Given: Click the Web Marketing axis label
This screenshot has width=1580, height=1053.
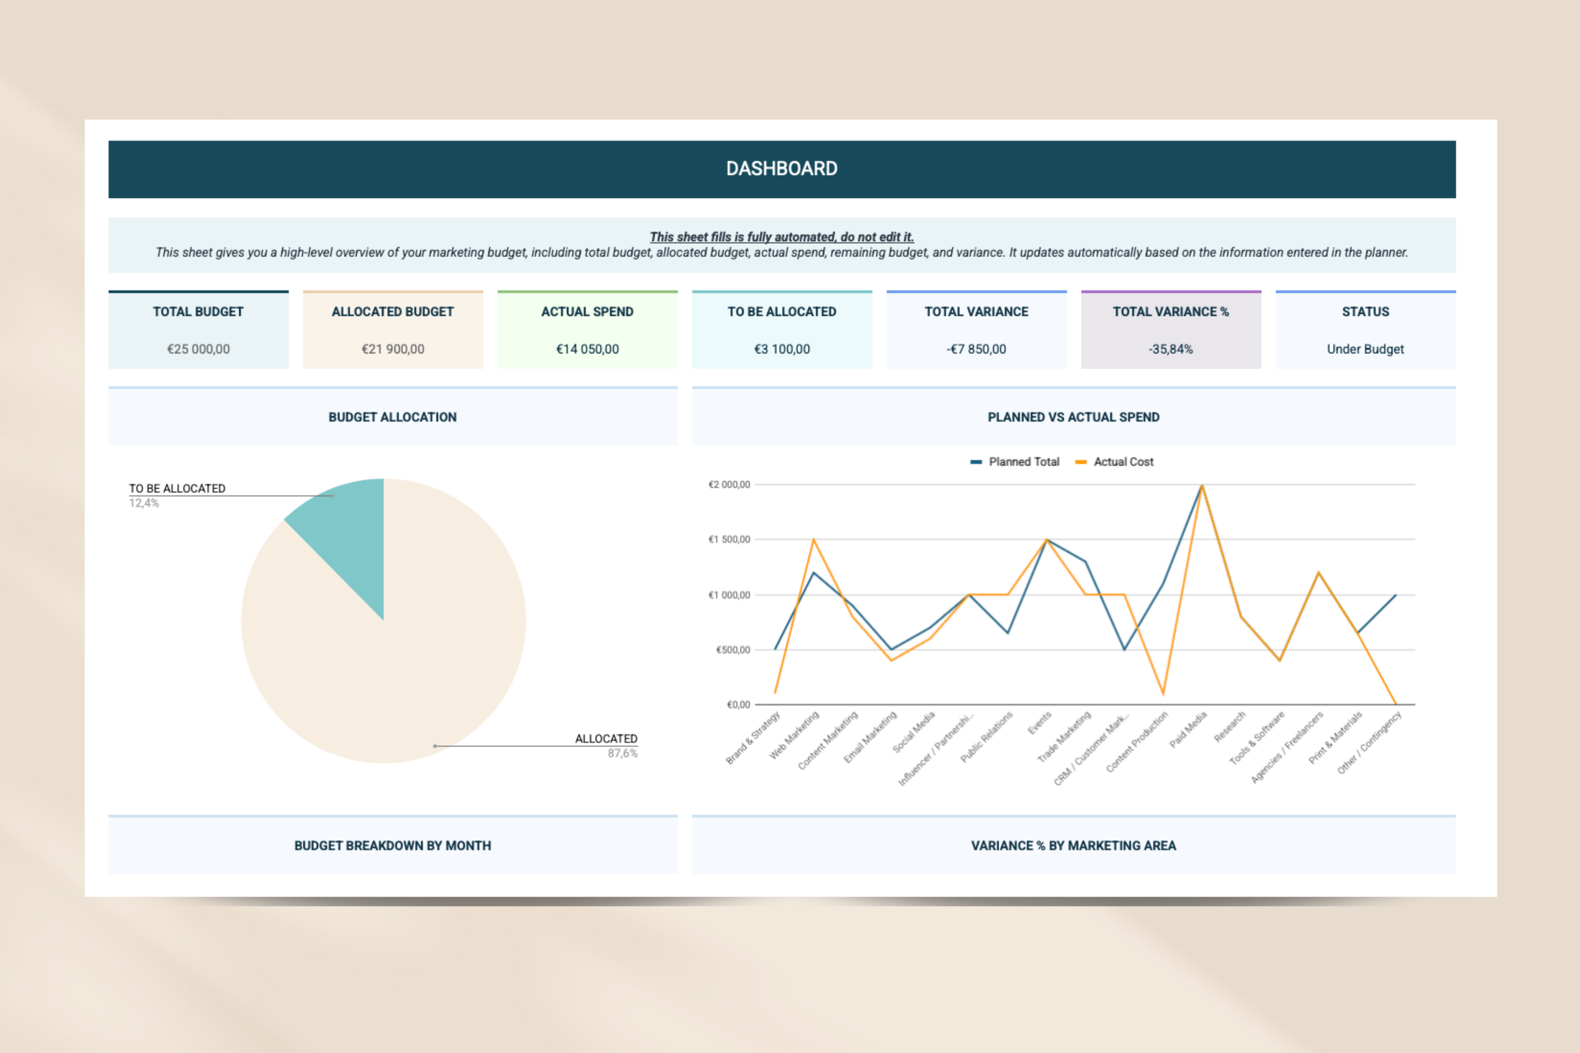Looking at the screenshot, I should (x=794, y=735).
